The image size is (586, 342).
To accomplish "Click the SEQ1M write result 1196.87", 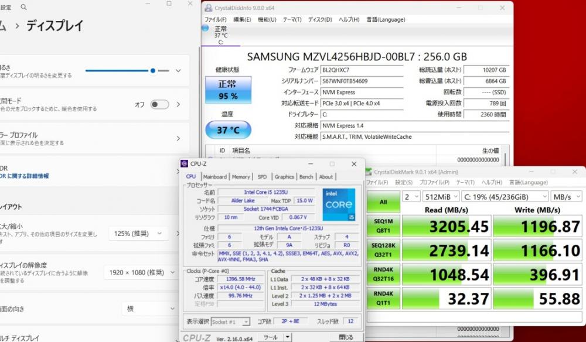I will [x=537, y=226].
